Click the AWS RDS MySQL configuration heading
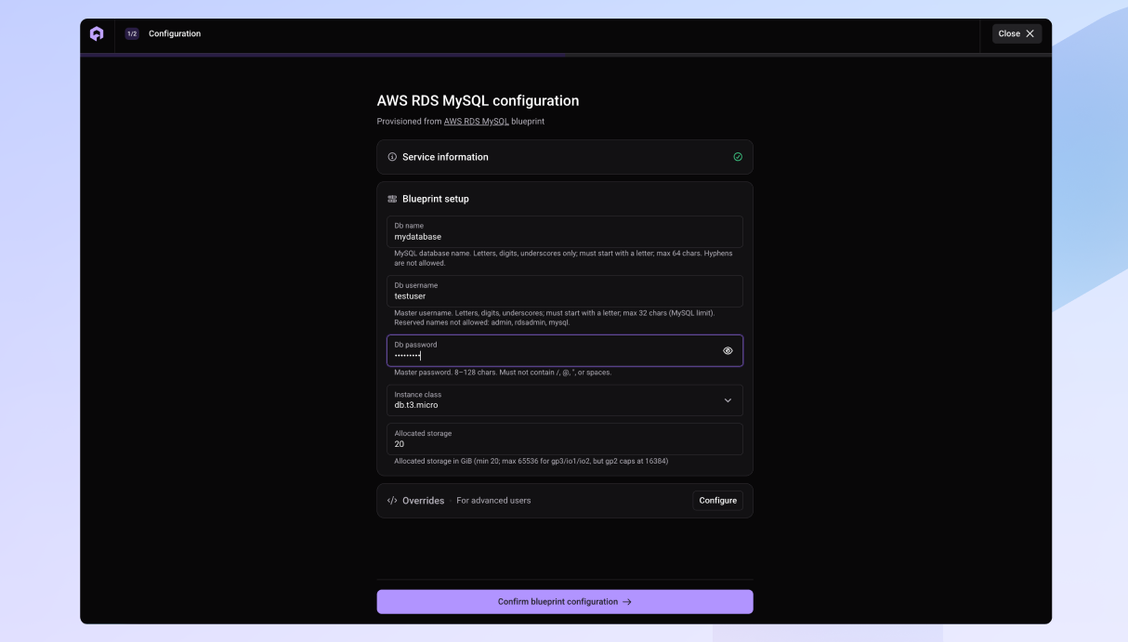 [478, 101]
